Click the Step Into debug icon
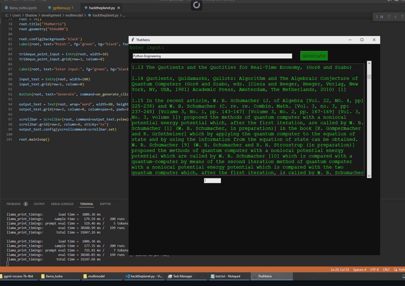 395,17
